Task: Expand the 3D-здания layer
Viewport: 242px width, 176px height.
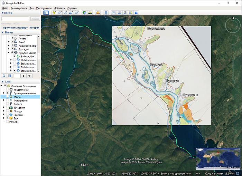Action: pos(4,107)
